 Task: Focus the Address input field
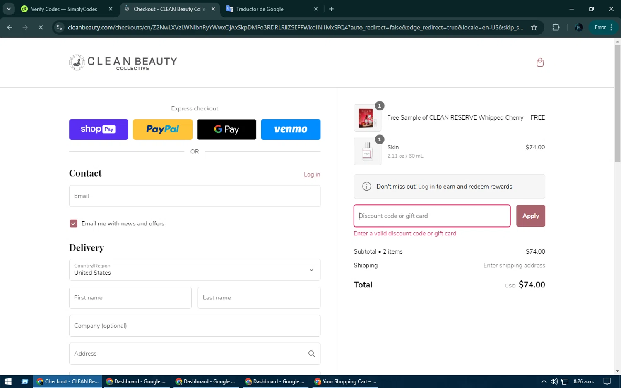[195, 354]
